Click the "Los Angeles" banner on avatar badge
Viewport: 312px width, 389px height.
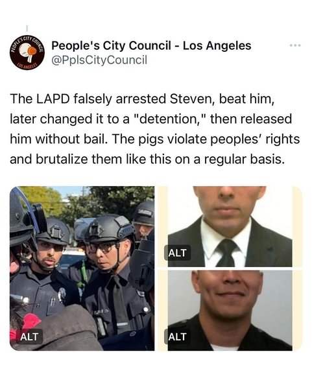27,66
